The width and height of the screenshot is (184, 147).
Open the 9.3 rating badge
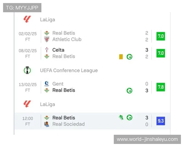160,121
